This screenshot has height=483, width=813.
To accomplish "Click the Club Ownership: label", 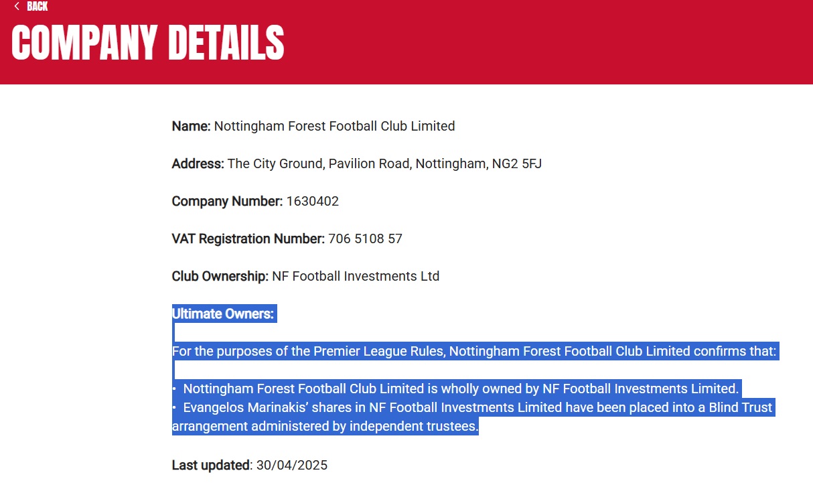I will pos(220,276).
